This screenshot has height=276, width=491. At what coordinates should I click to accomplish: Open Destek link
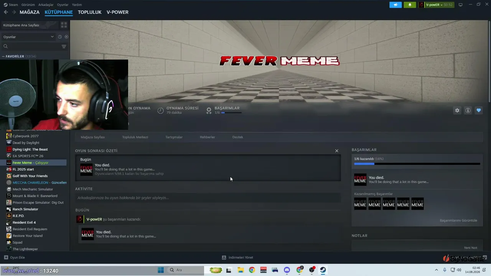coord(237,137)
